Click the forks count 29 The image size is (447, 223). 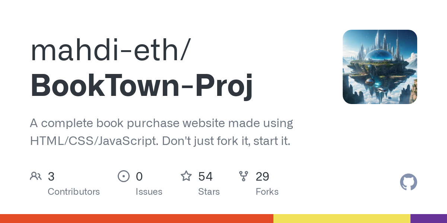pos(262,176)
